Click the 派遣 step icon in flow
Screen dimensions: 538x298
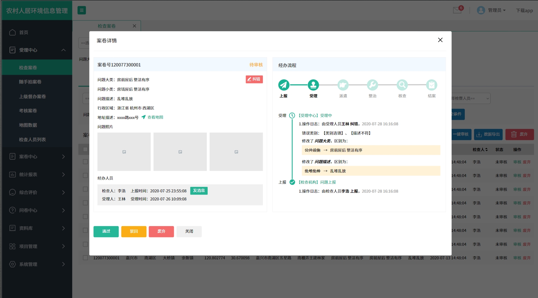[x=343, y=85]
